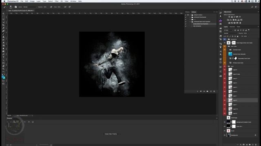Switch to the Channels tab
261x146 pixels.
[232, 27]
